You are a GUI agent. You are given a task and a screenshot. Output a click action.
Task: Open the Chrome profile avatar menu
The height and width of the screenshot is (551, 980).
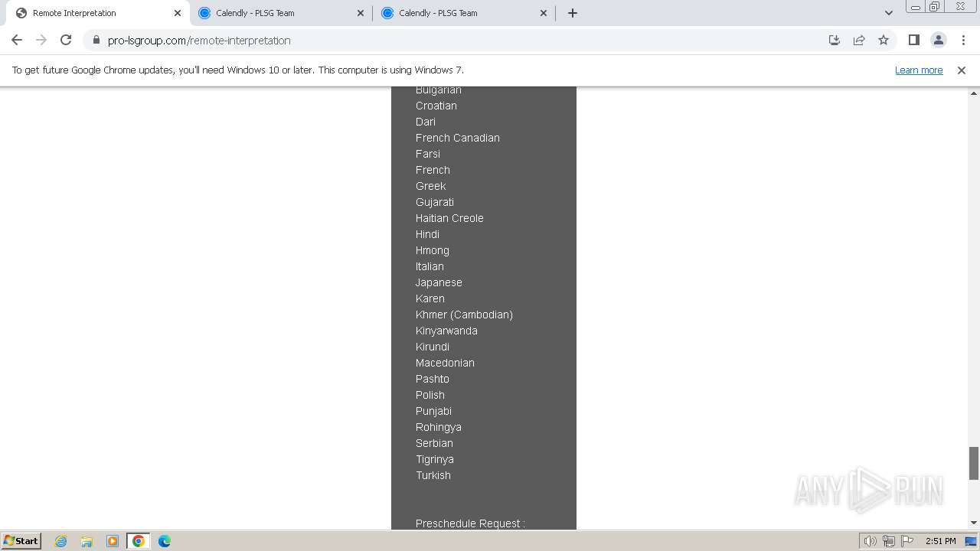click(938, 40)
